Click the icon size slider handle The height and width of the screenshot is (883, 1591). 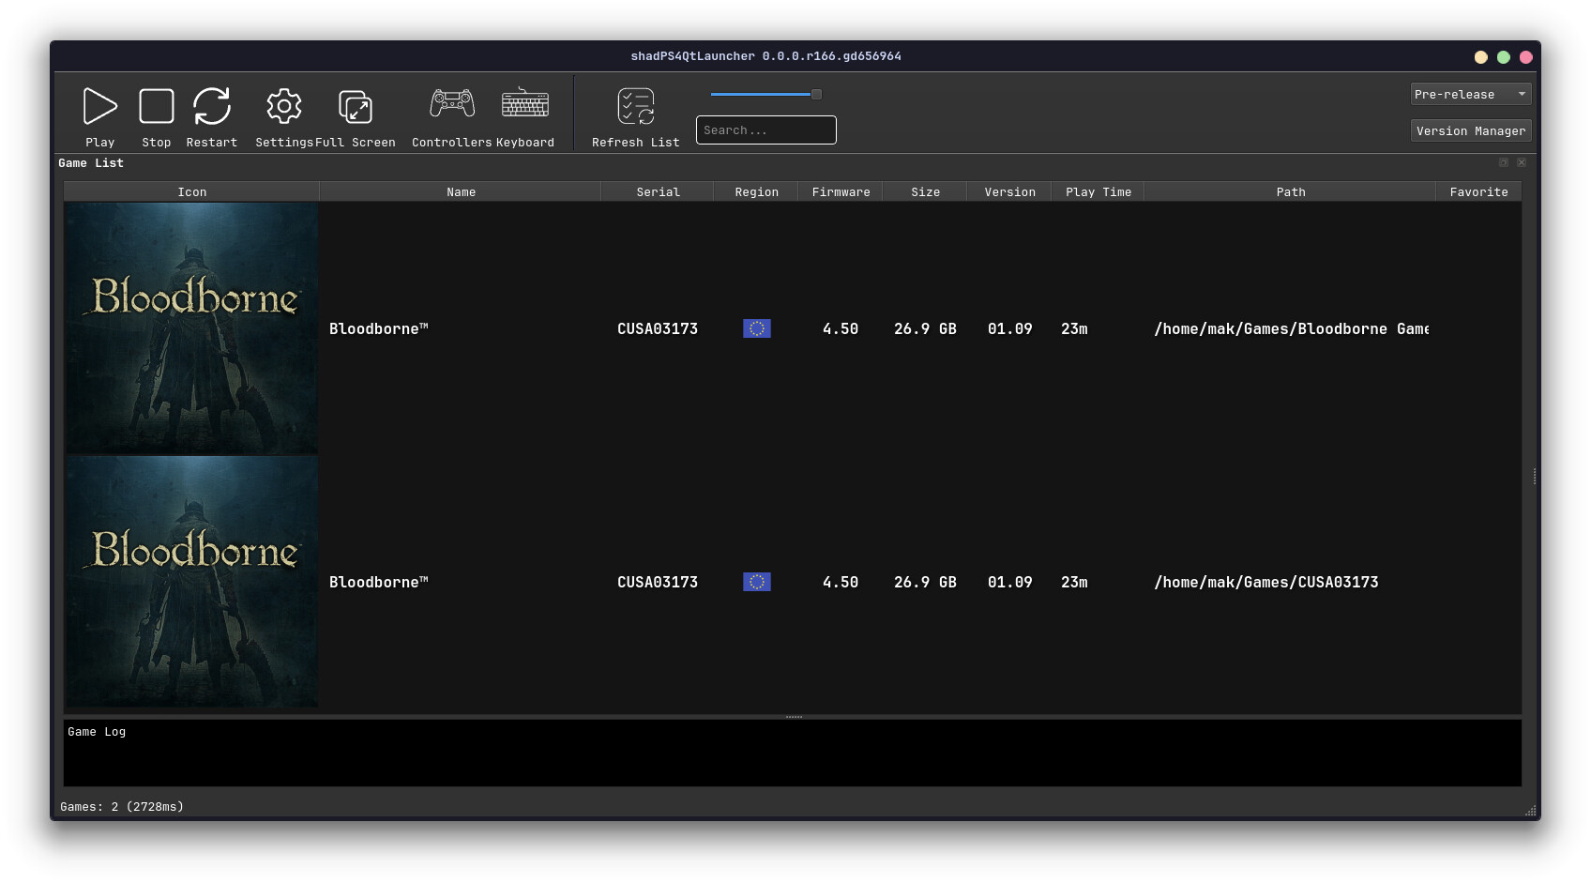(x=816, y=94)
